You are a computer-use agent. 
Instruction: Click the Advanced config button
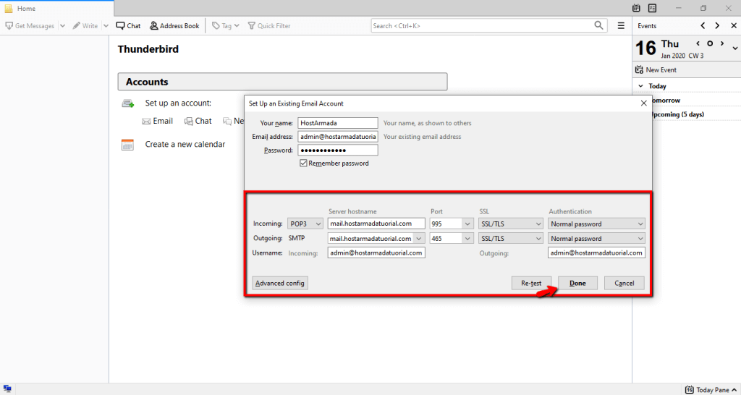coord(280,283)
